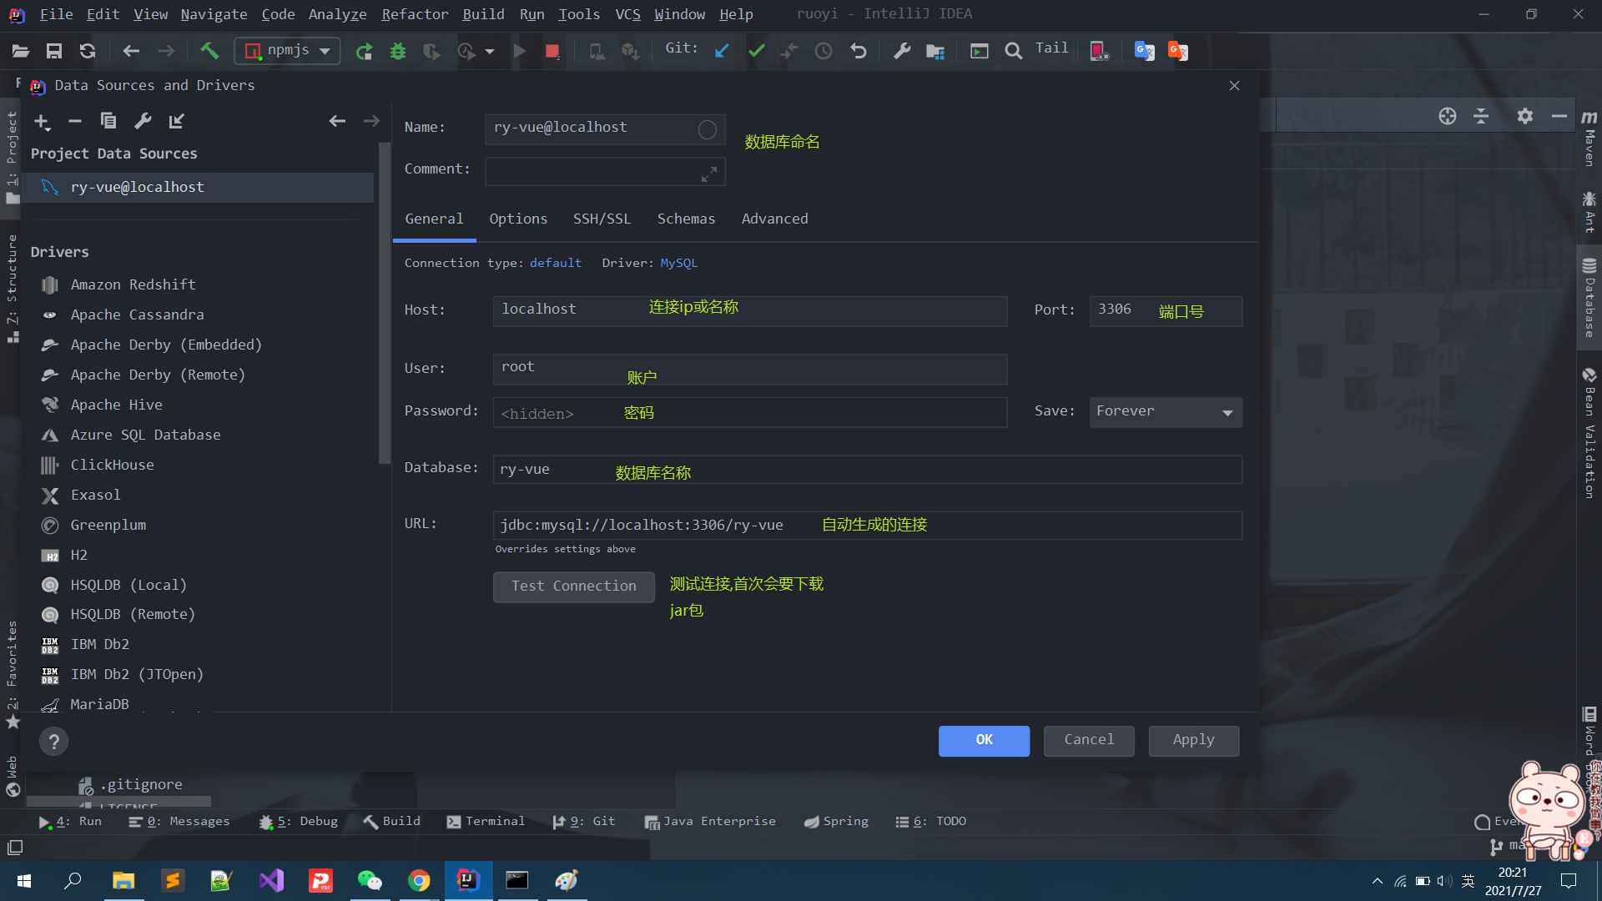Screen dimensions: 1602x901
Task: Click into the Host input field
Action: click(x=750, y=311)
